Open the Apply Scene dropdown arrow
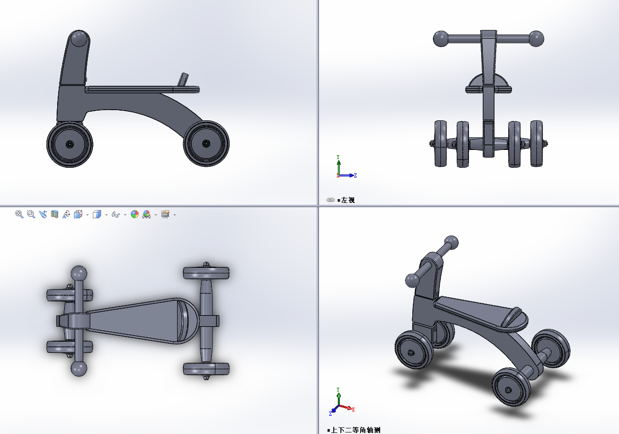 pyautogui.click(x=156, y=215)
